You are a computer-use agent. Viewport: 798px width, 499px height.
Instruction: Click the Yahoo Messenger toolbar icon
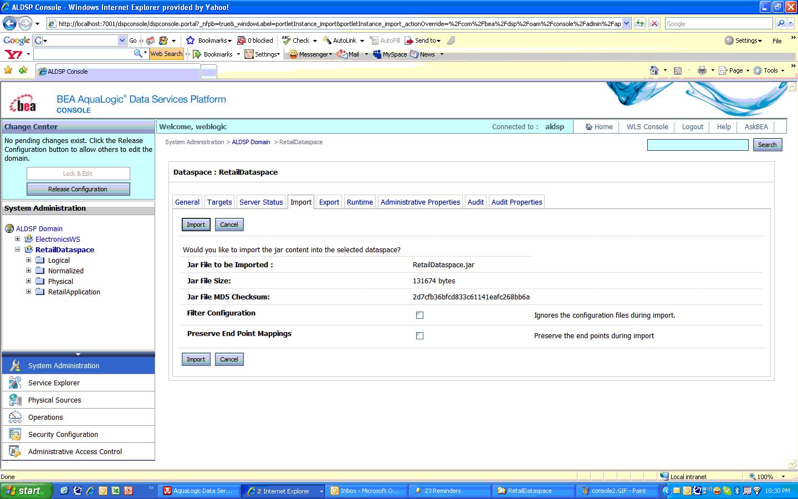point(293,54)
